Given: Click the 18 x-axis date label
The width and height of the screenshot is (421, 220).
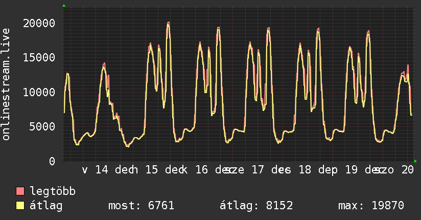Looking at the screenshot, I should tap(305, 170).
